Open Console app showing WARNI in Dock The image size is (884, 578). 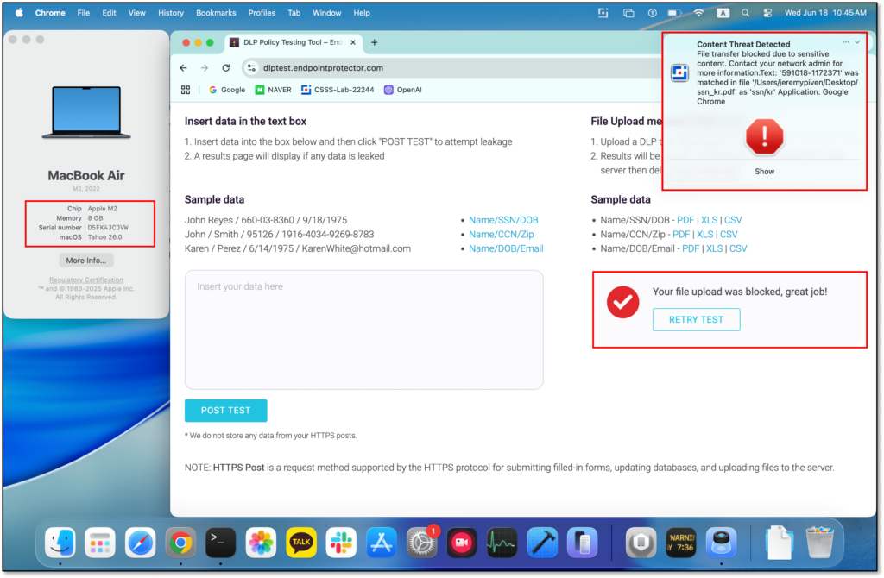(x=681, y=543)
